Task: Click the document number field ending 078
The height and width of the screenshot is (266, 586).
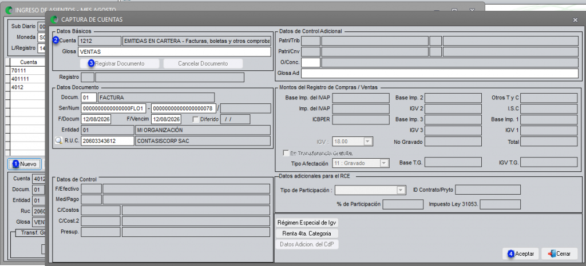Action: click(184, 108)
